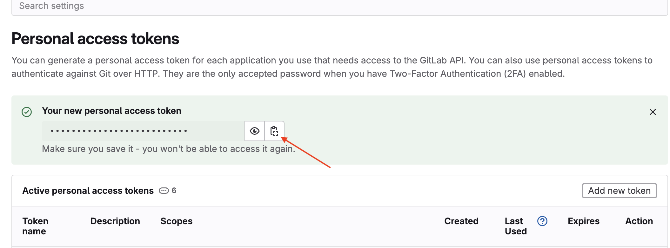Click the green success checkmark icon
The image size is (670, 248).
tap(27, 112)
